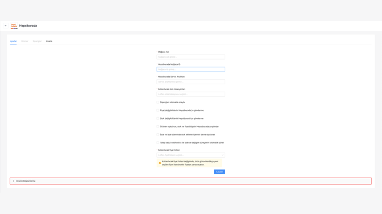Enable Siparişleri otomatik onayla checkbox
This screenshot has height=214, width=382.
[x=158, y=102]
